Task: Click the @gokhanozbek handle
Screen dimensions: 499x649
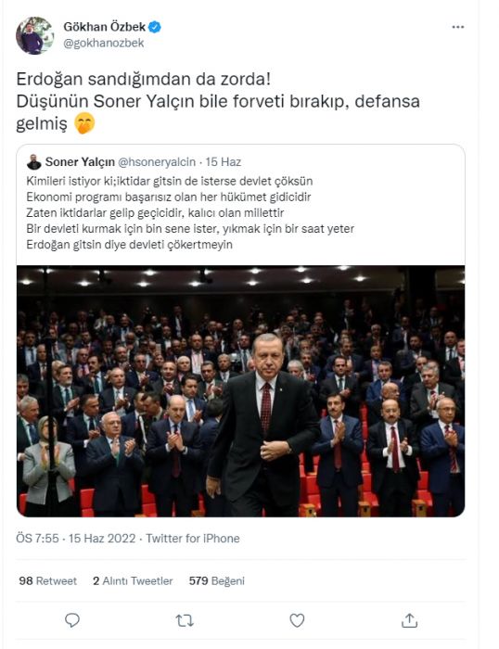Action: [x=104, y=43]
